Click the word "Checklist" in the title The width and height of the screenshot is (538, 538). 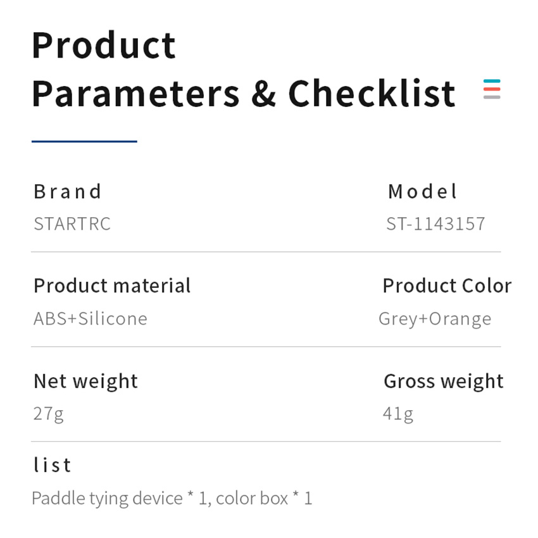click(372, 94)
